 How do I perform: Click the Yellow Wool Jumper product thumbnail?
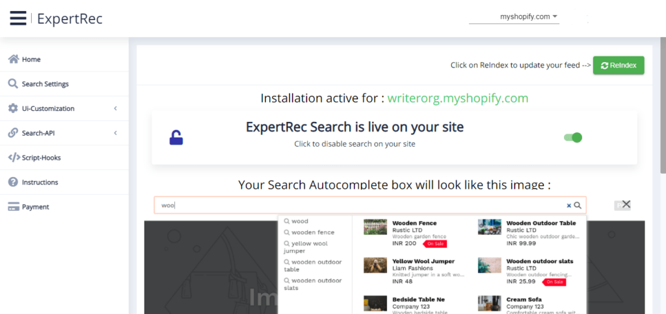point(375,265)
